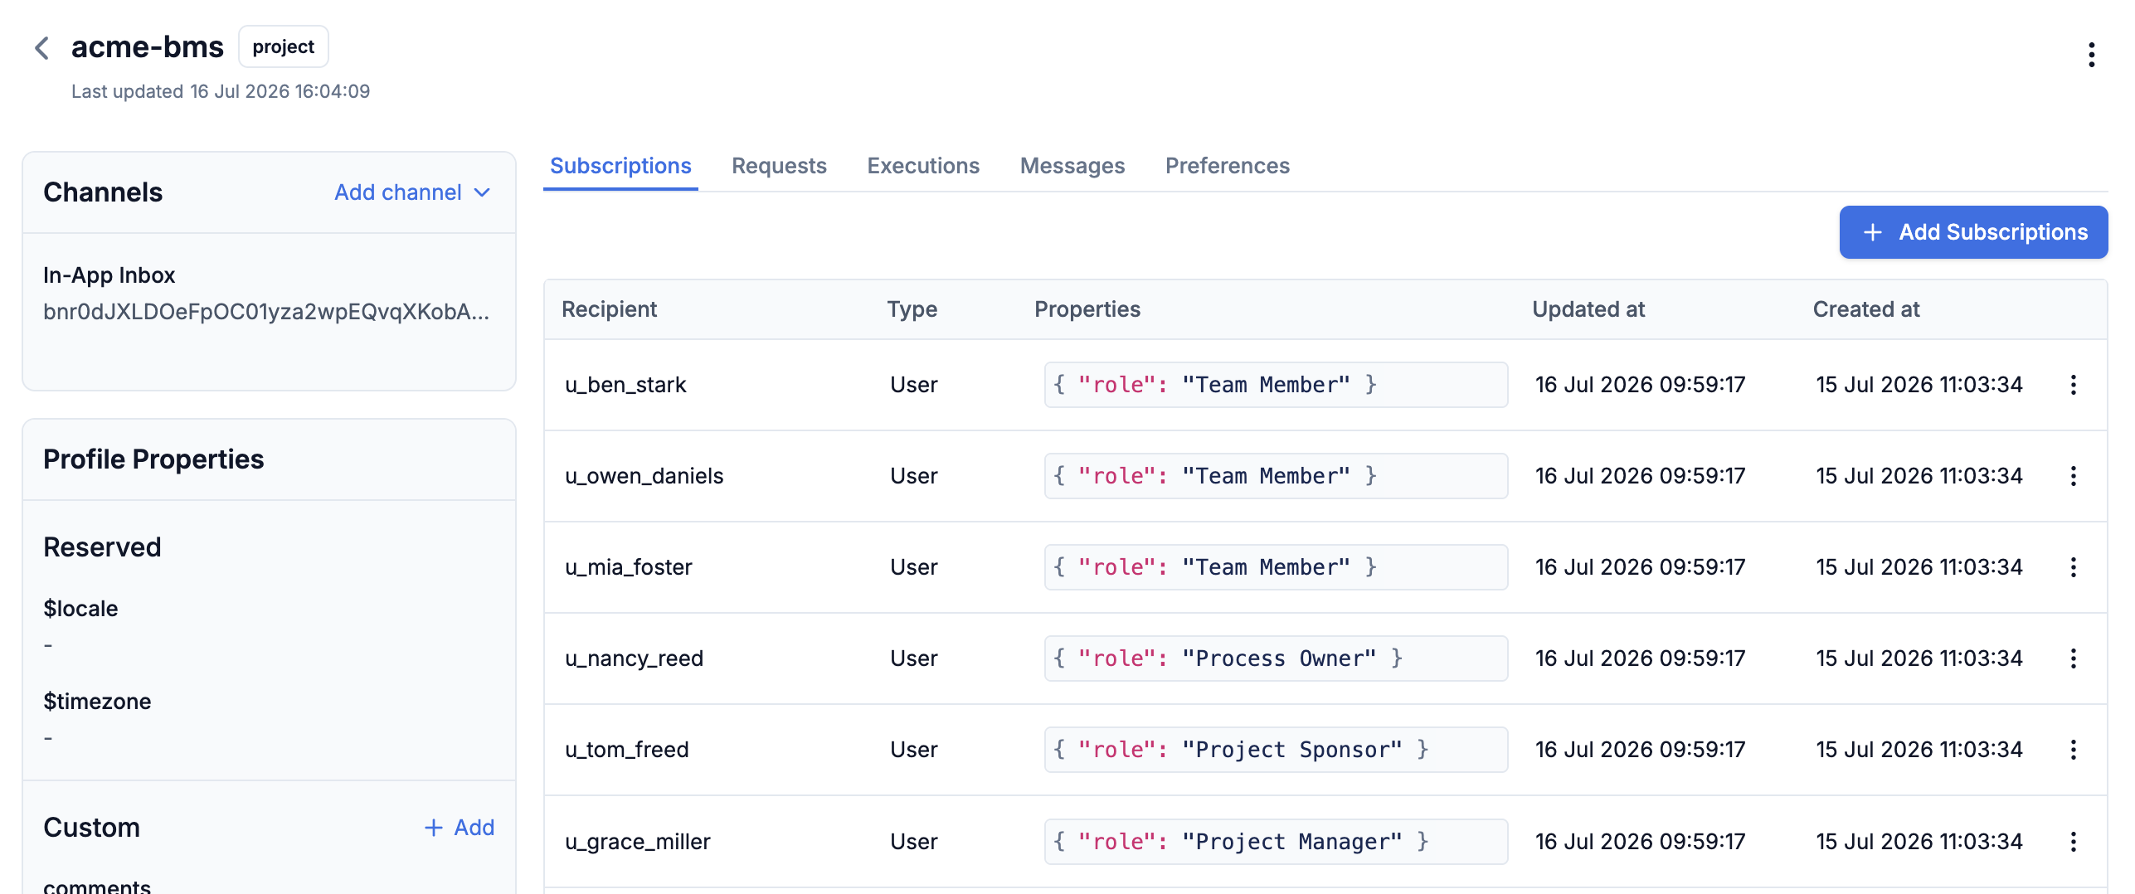Open the Preferences tab

[1227, 166]
